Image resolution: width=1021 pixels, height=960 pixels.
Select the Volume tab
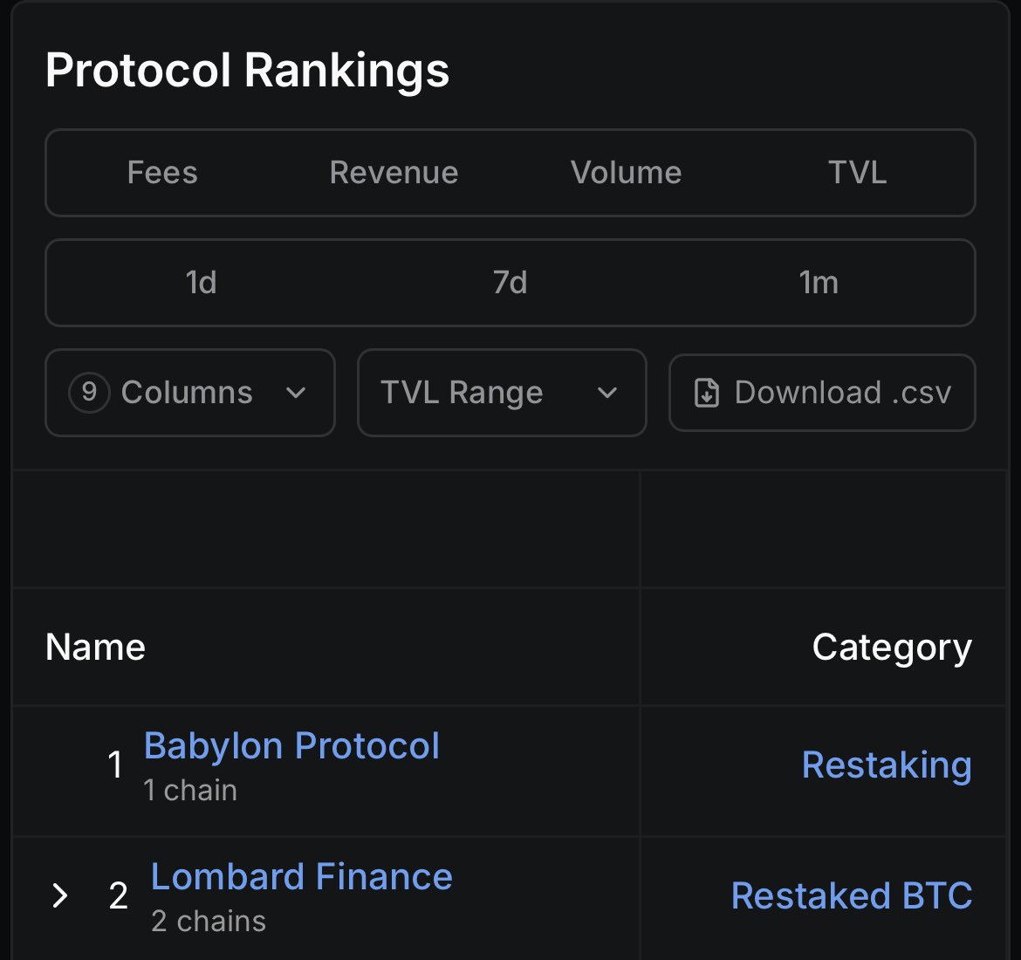(626, 173)
